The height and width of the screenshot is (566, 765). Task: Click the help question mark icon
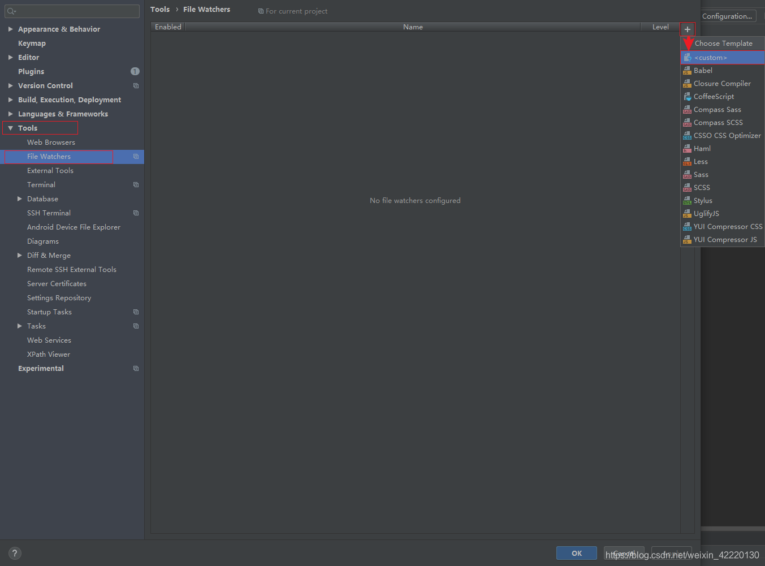(x=15, y=554)
